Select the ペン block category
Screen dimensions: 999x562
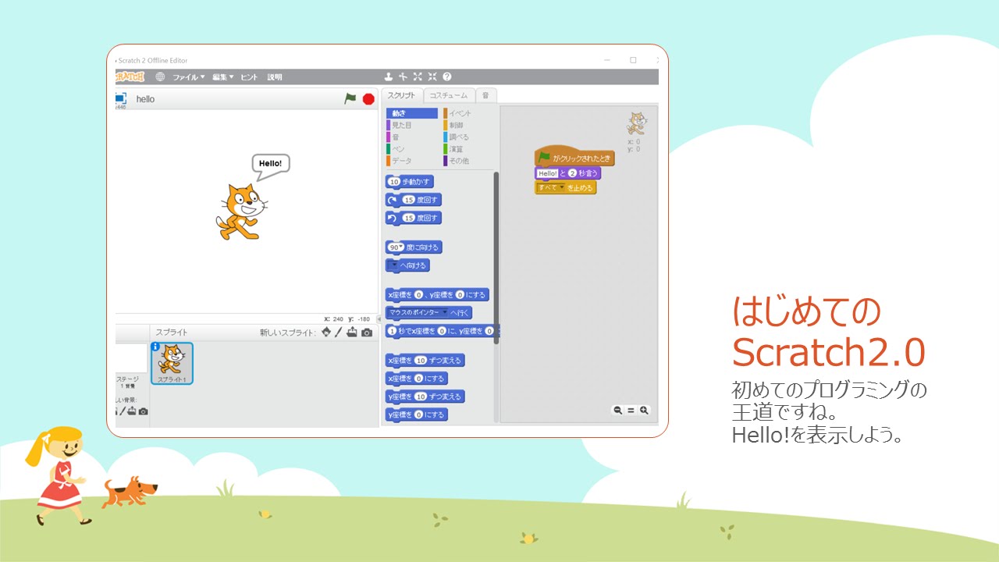point(396,148)
